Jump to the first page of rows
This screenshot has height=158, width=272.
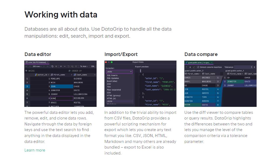tap(26, 66)
